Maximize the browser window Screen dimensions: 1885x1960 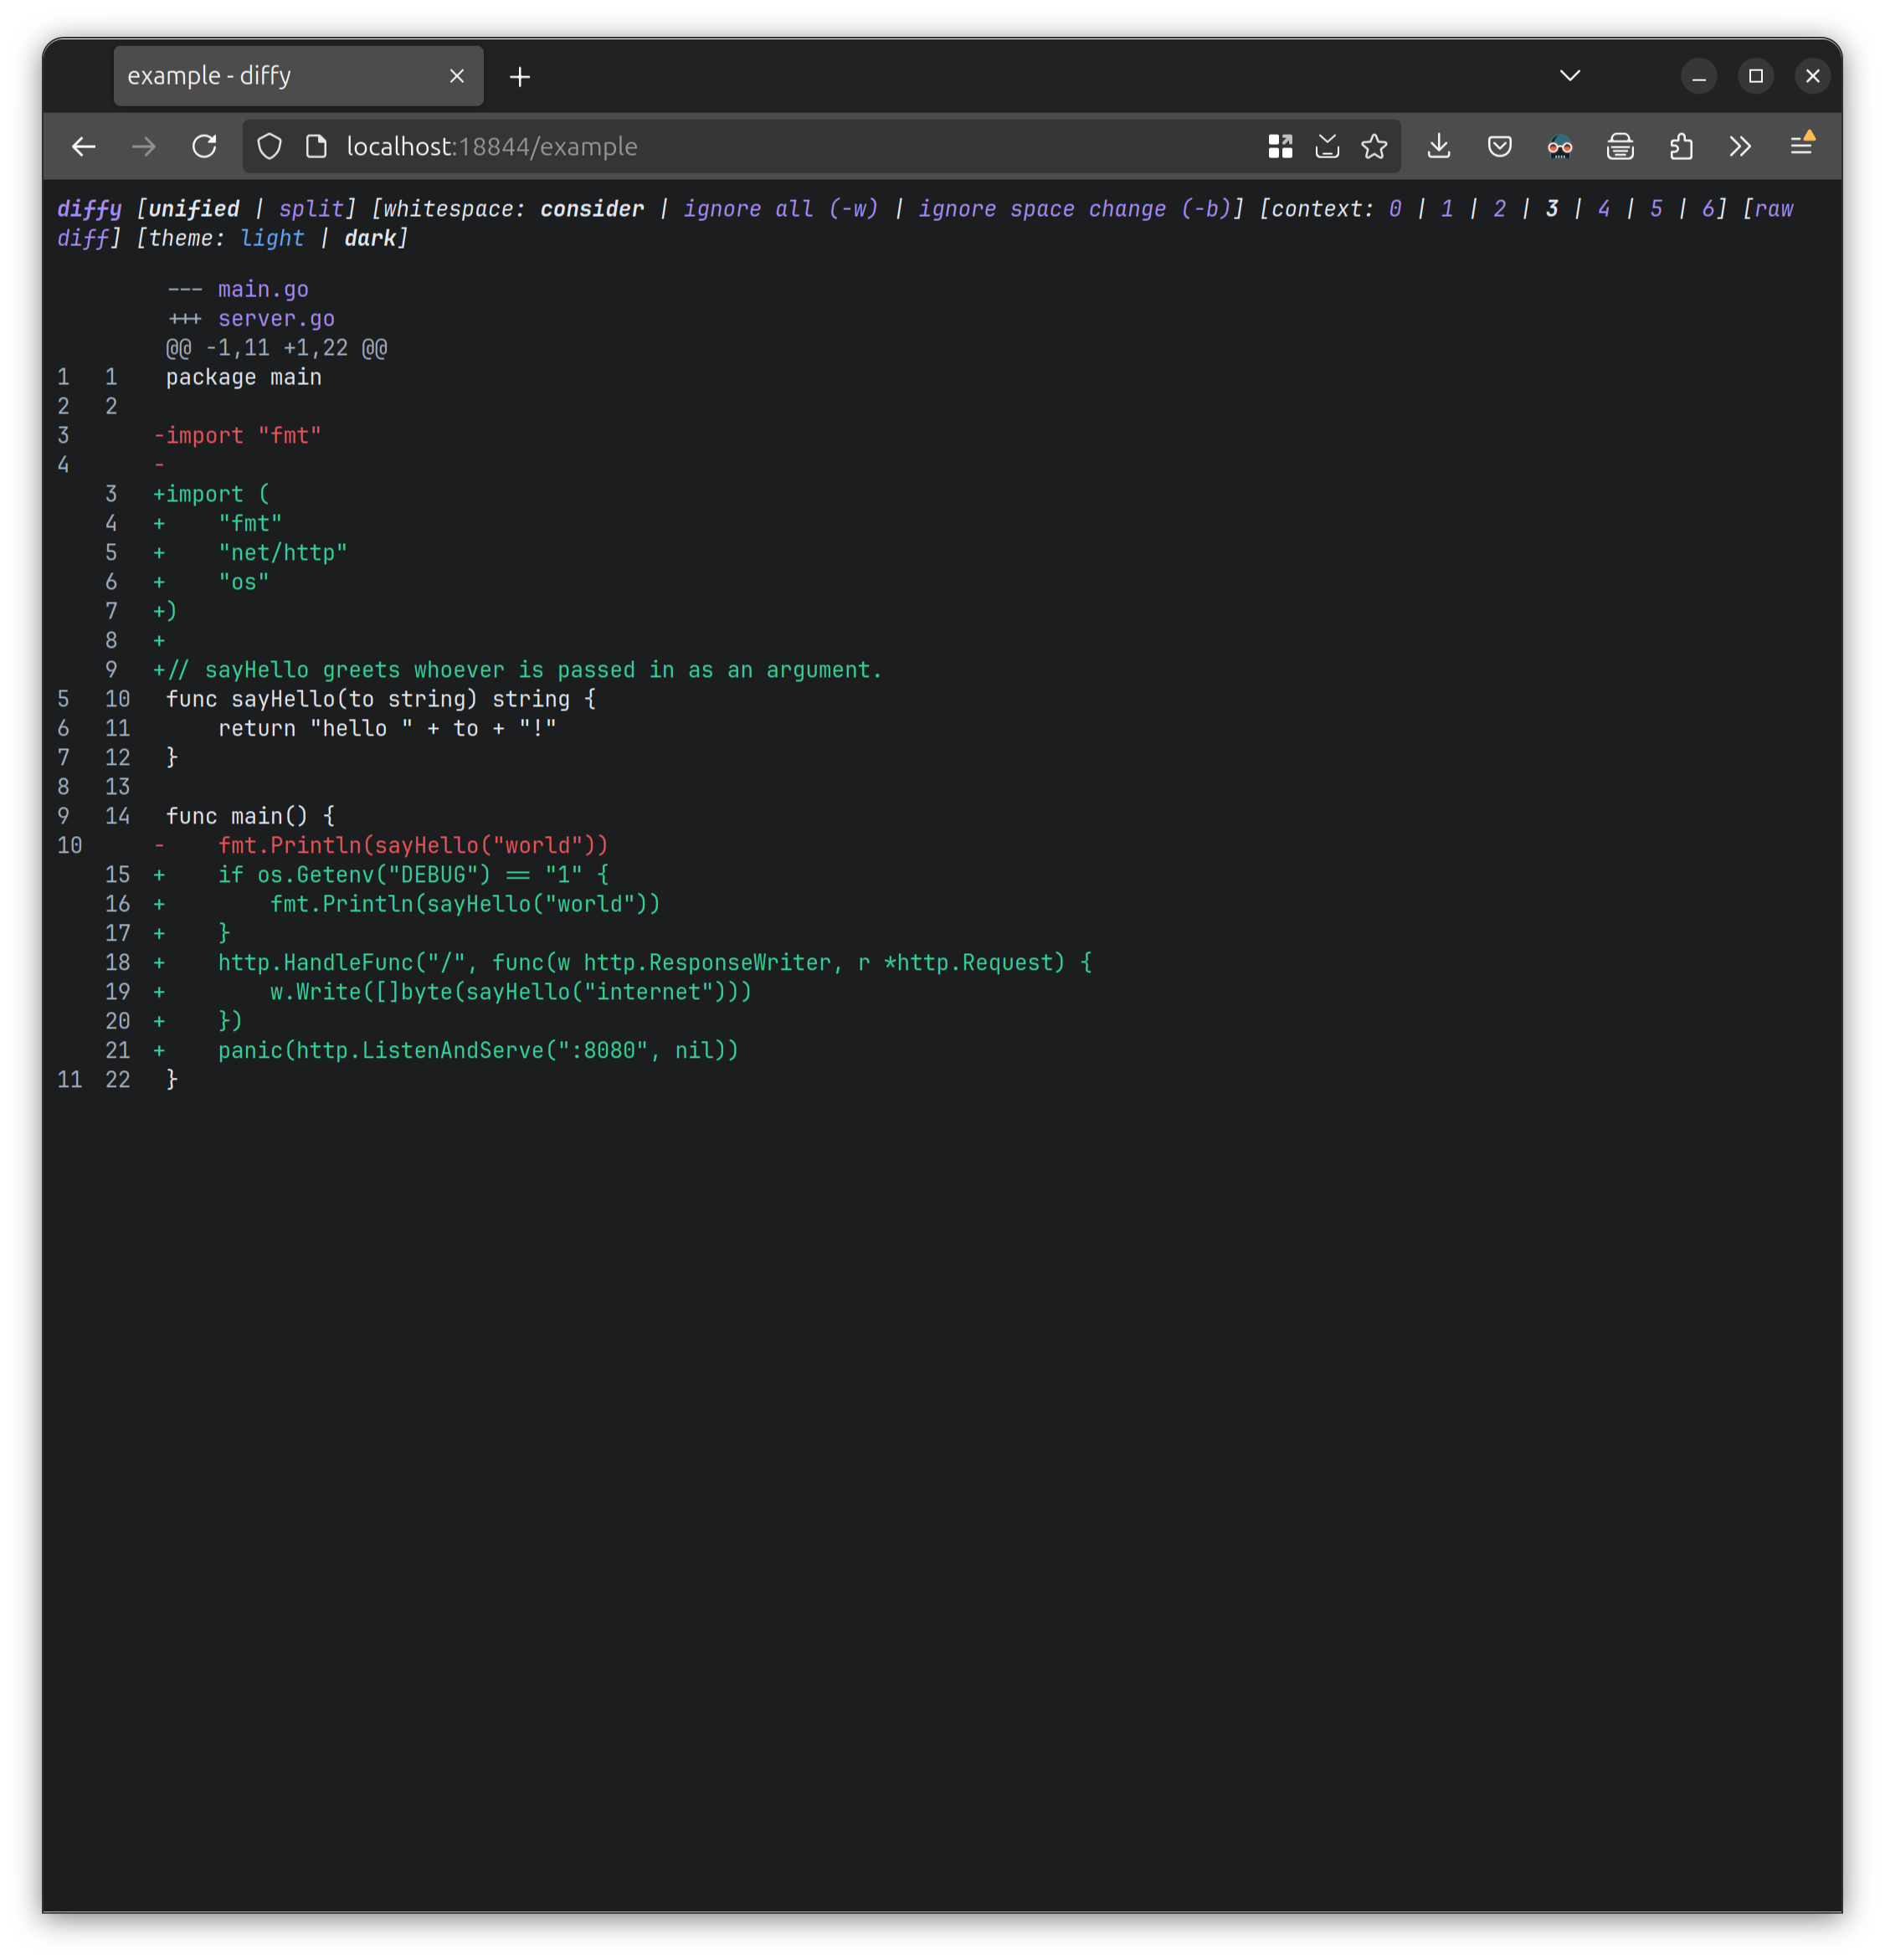tap(1756, 76)
